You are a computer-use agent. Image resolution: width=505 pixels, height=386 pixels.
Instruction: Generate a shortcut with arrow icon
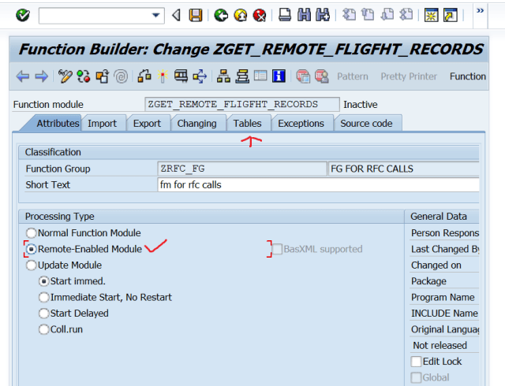tap(451, 15)
